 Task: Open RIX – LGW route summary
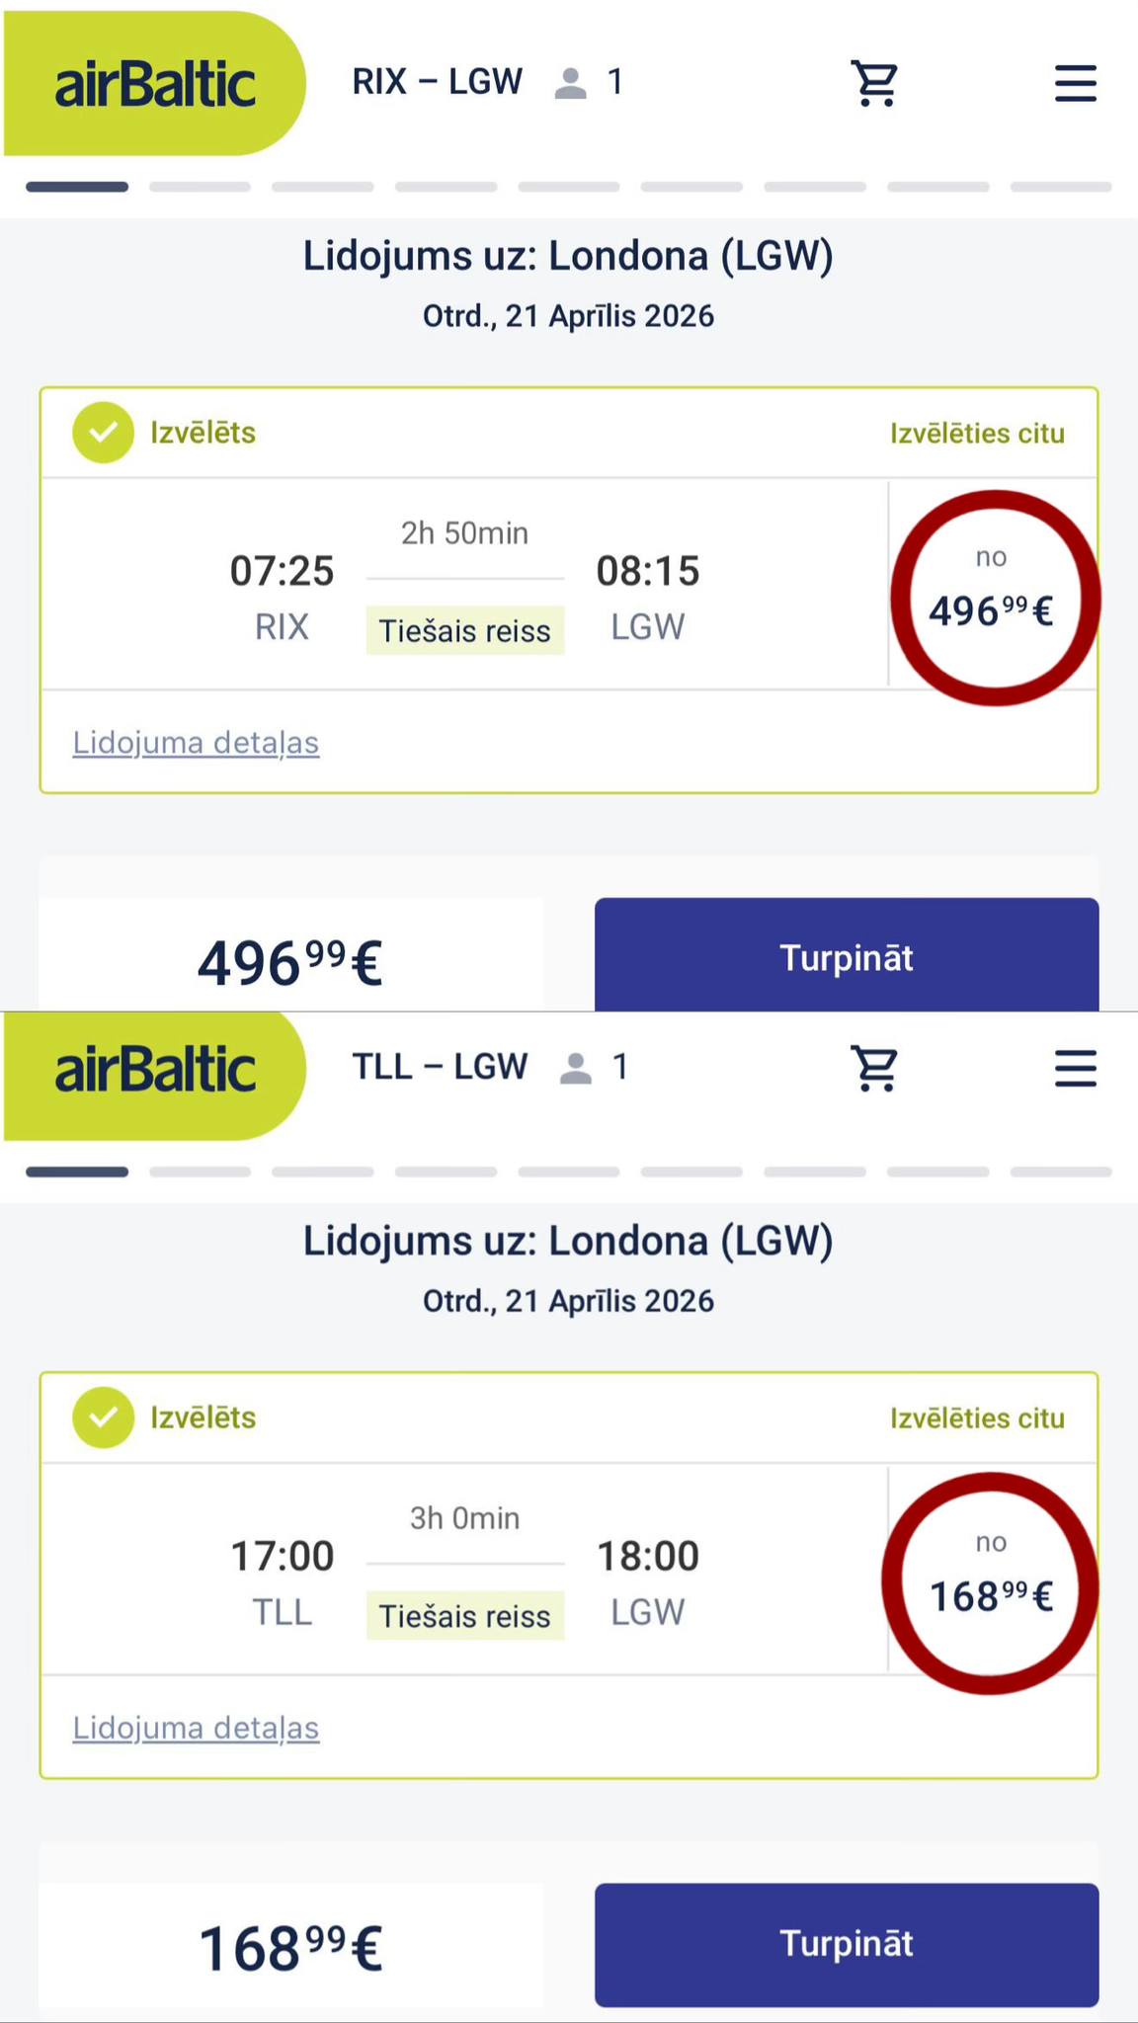tap(437, 82)
